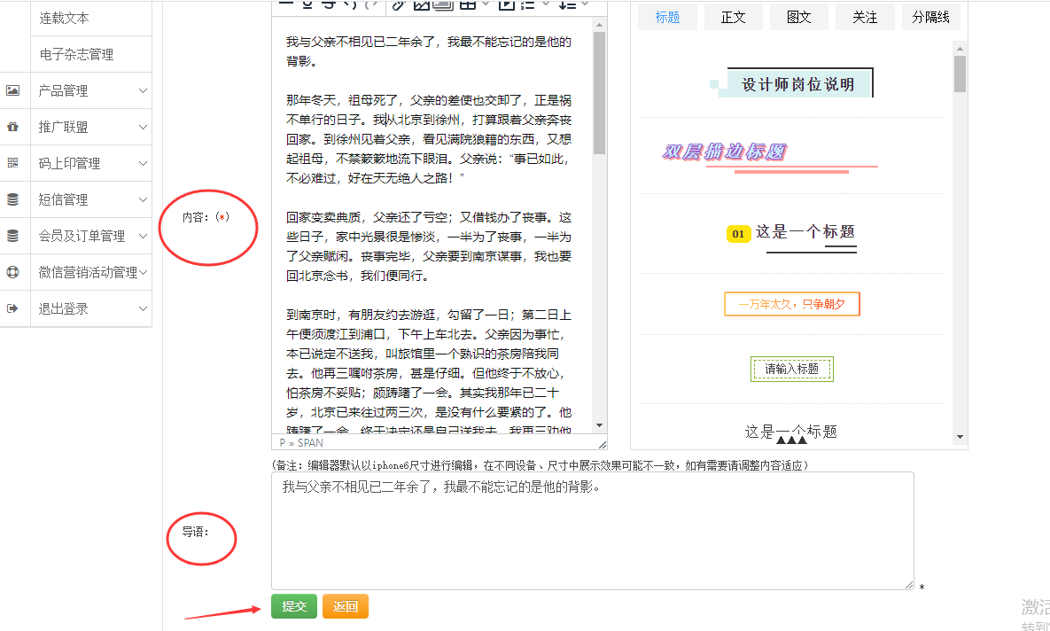This screenshot has width=1050, height=631.
Task: Click inside the 导语 text area
Action: (592, 532)
